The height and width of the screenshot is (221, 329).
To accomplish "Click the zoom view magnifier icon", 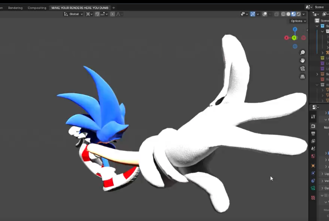I will [303, 52].
